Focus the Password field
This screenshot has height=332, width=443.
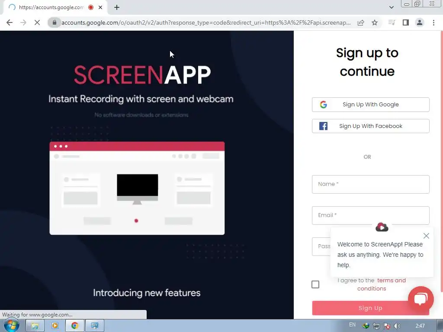(x=321, y=246)
